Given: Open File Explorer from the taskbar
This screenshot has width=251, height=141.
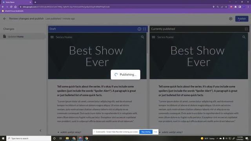Looking at the screenshot, I should pos(67,138).
